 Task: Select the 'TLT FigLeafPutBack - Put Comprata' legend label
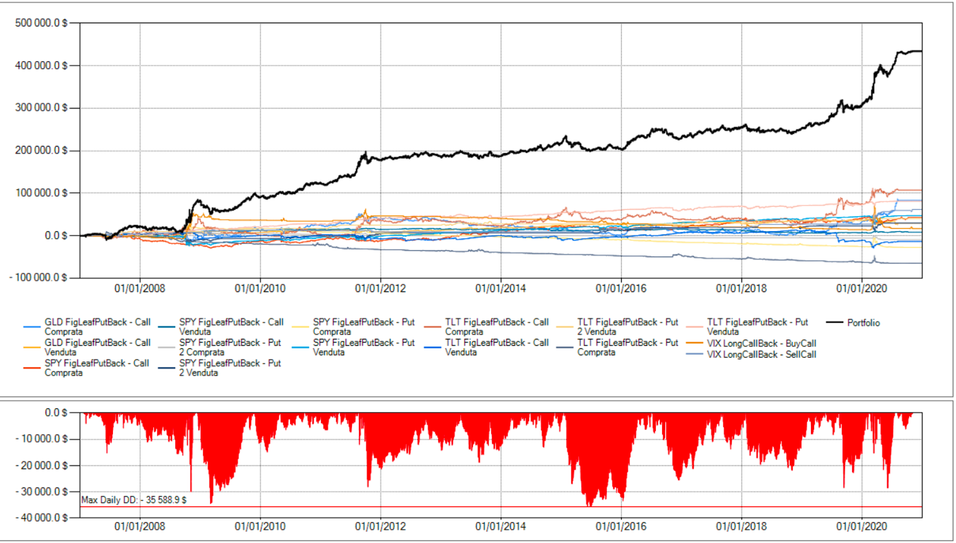(627, 348)
